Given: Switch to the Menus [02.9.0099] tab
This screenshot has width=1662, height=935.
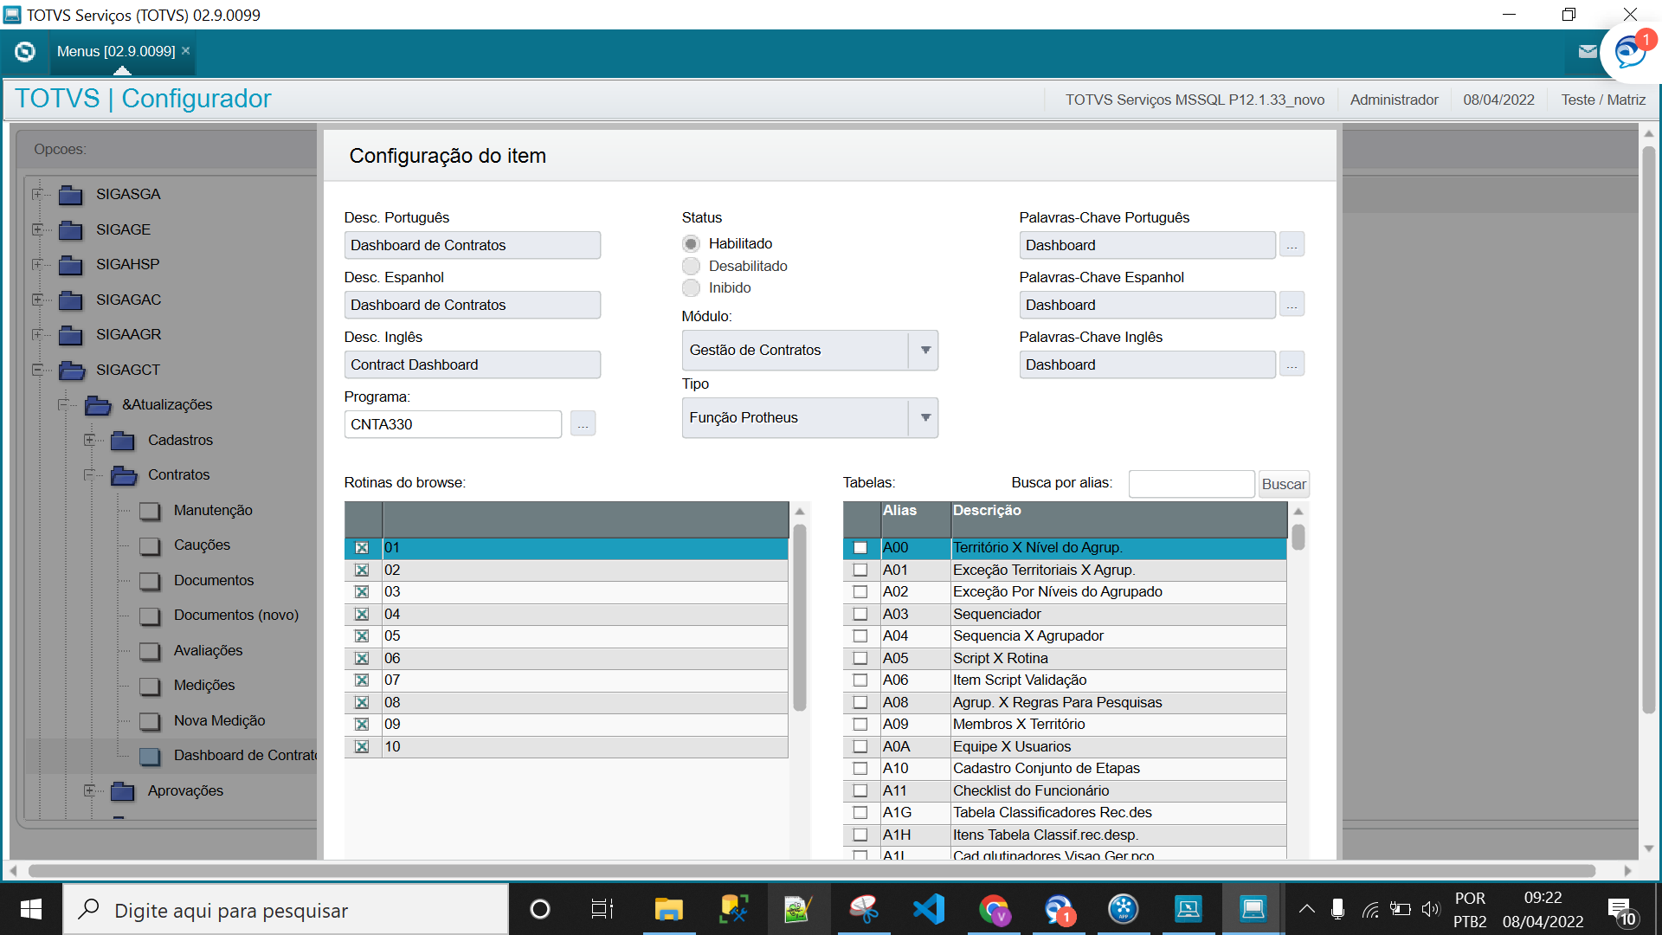Looking at the screenshot, I should [x=116, y=52].
